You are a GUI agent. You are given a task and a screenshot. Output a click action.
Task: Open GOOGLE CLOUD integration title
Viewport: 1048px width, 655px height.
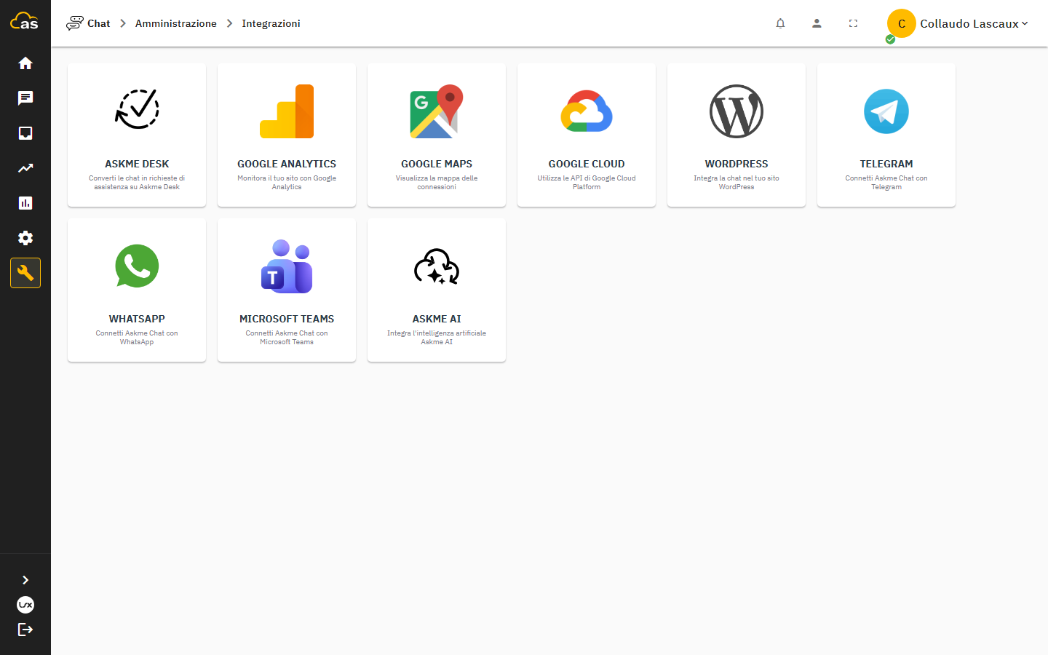click(x=587, y=164)
